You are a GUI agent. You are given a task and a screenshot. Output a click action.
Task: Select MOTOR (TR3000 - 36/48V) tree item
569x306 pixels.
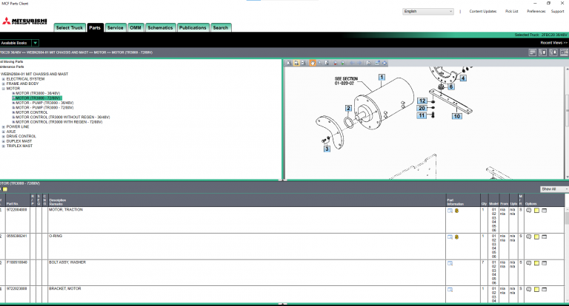38,93
